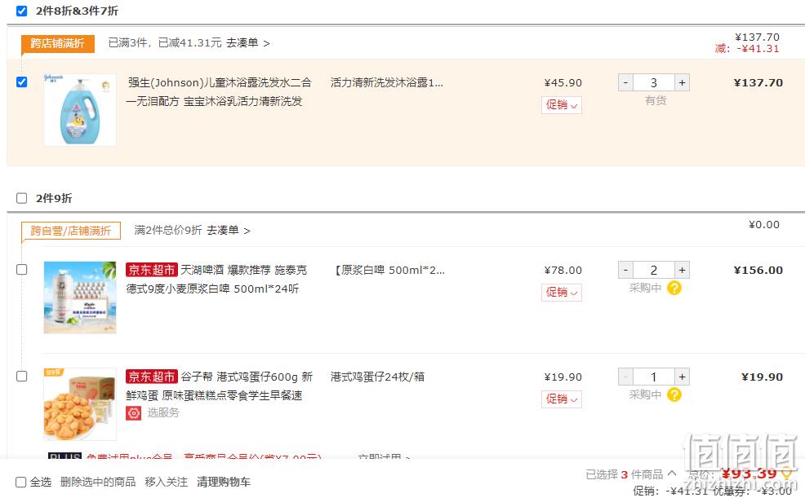805x498 pixels.
Task: Increase egg cake quantity with plus
Action: coord(682,377)
